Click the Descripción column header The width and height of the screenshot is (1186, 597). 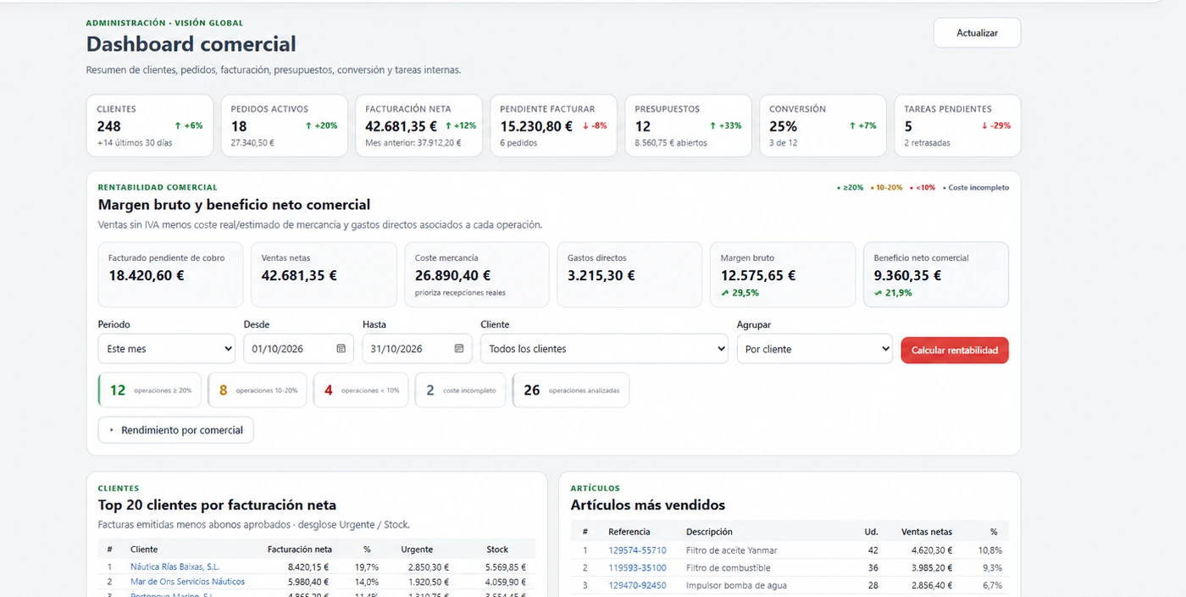click(x=709, y=532)
